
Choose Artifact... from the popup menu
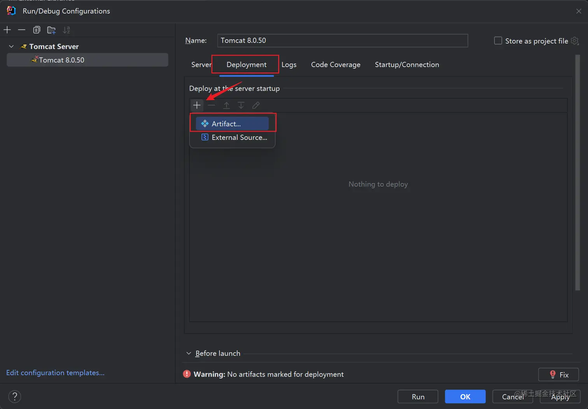point(232,124)
